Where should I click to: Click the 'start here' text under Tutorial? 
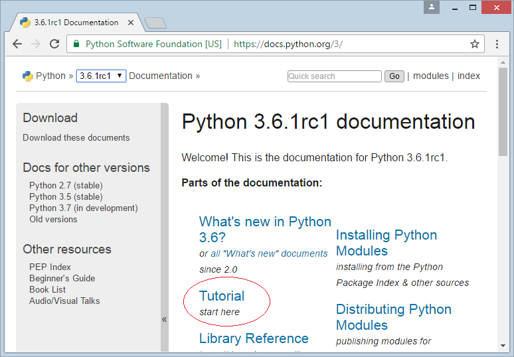[x=219, y=312]
